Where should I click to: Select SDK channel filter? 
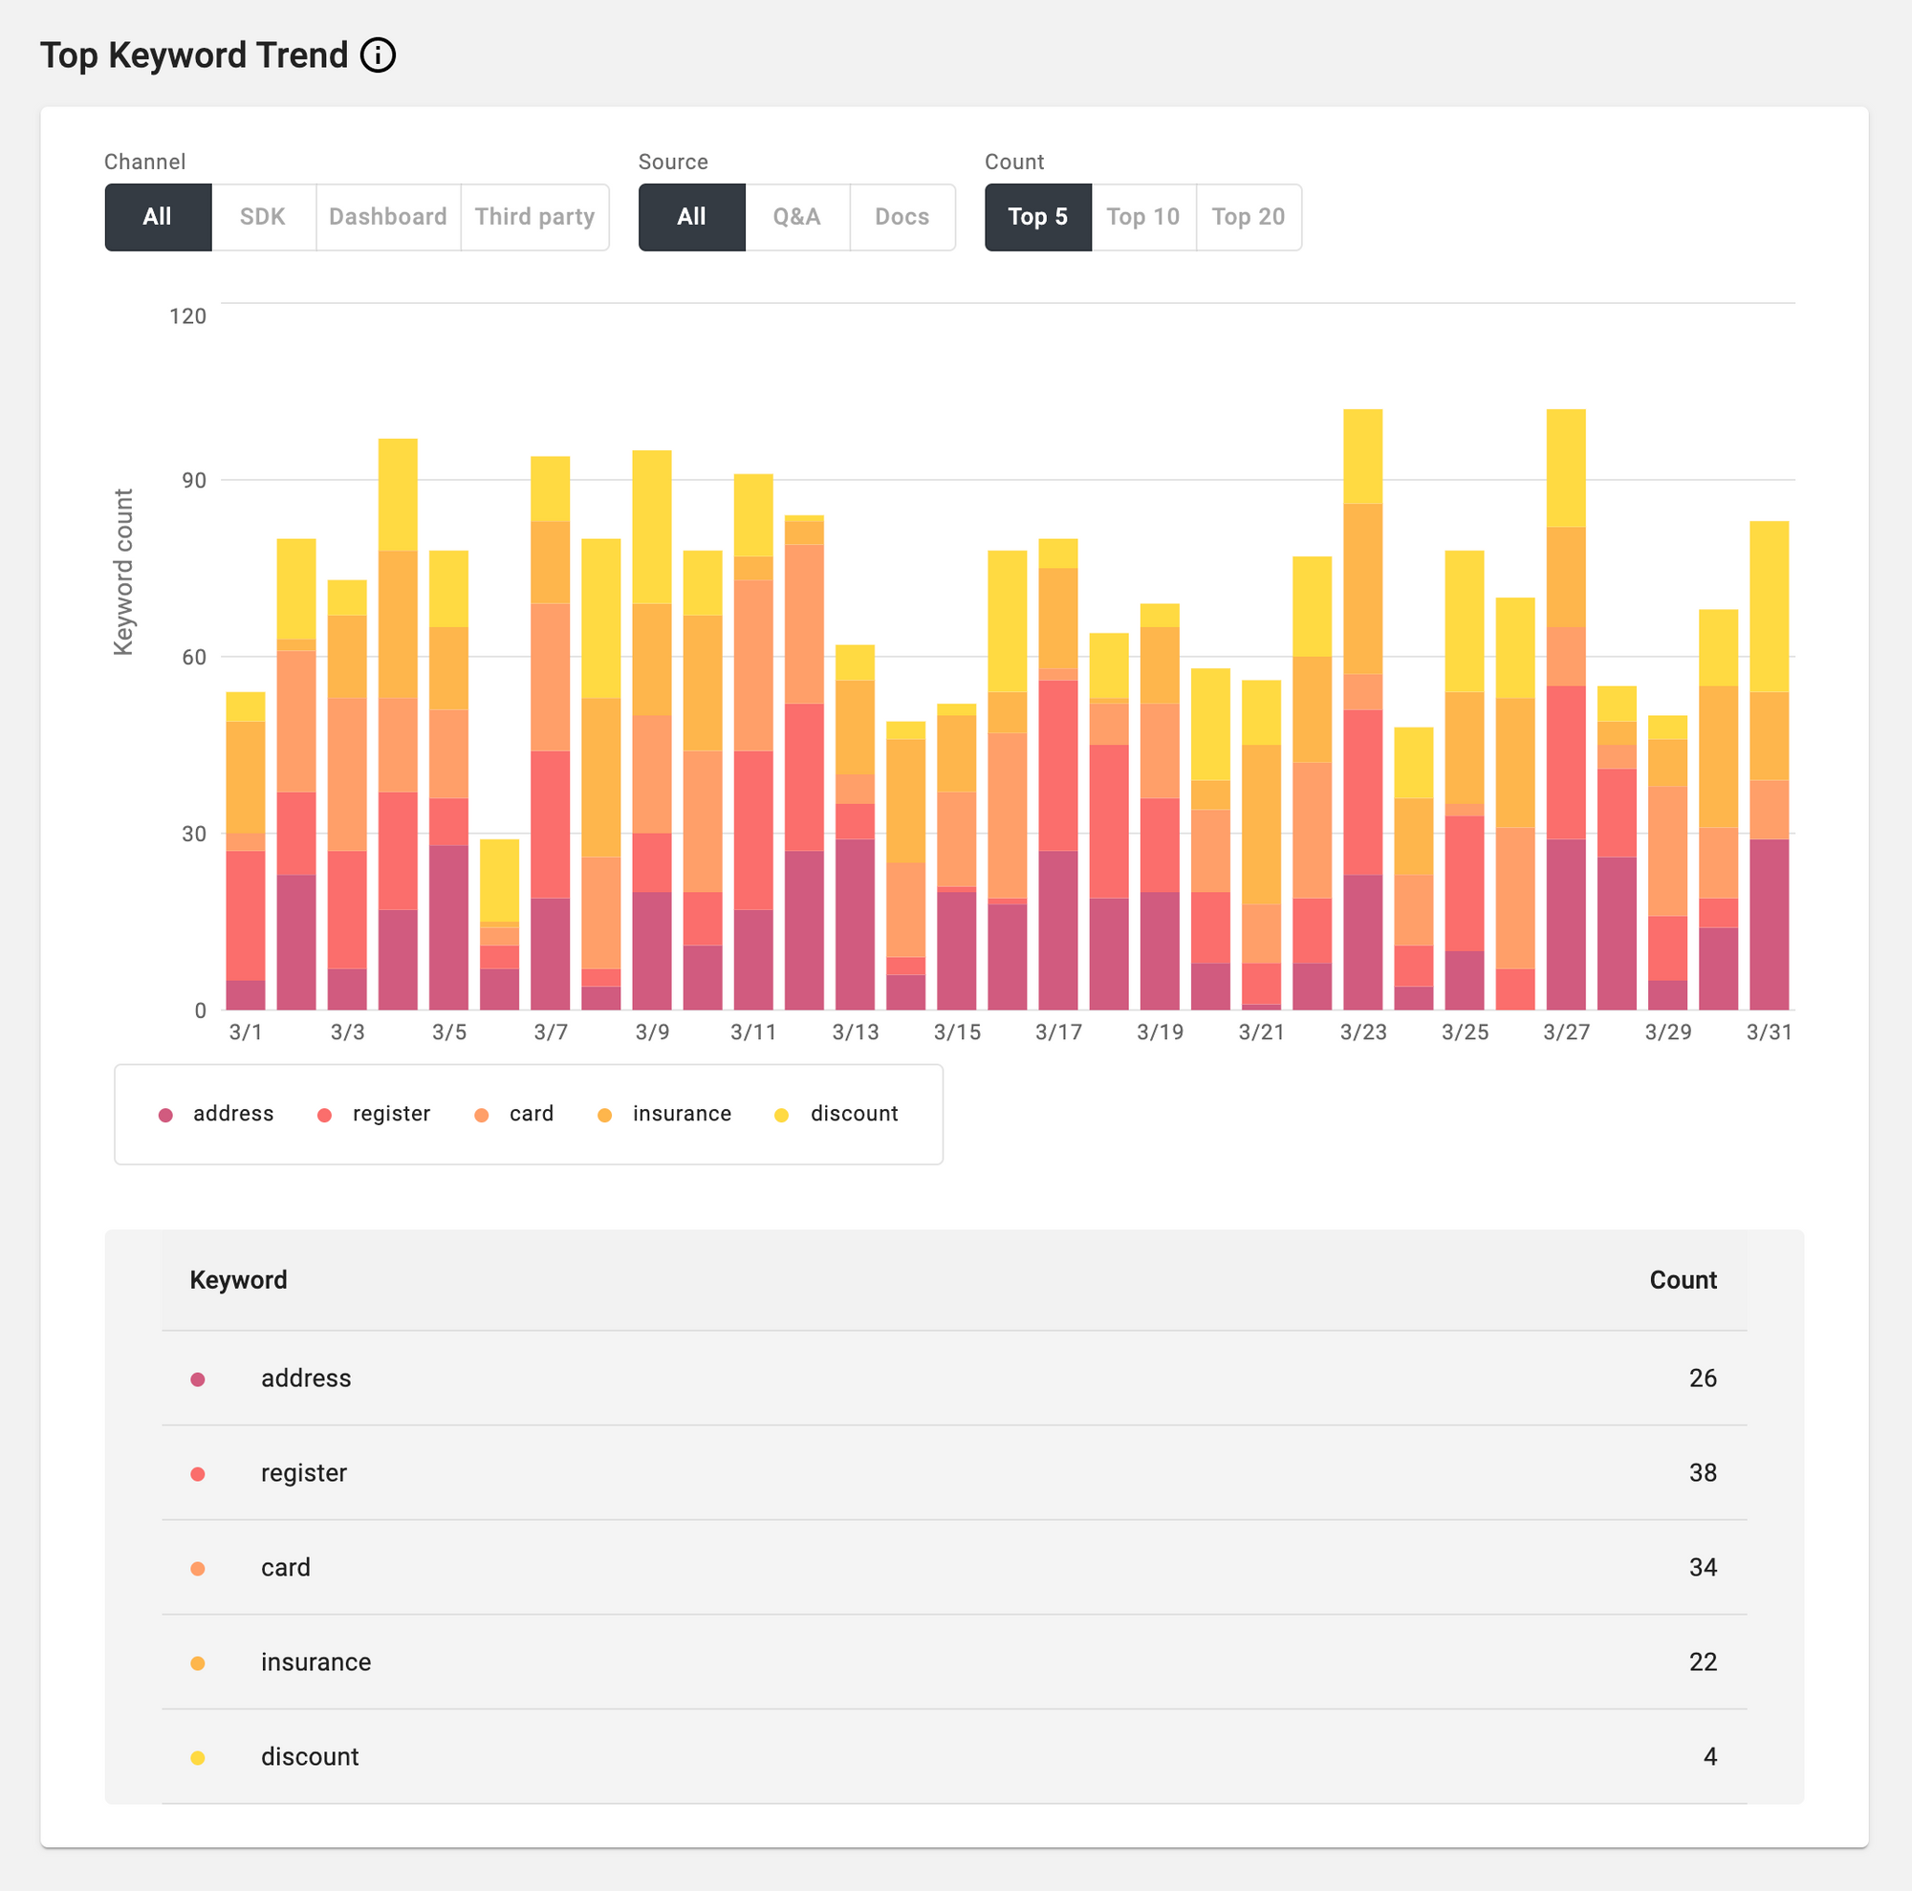(262, 217)
